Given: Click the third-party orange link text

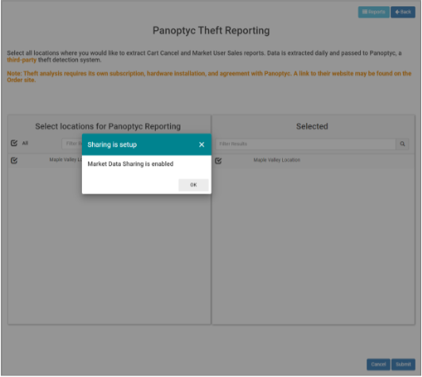Looking at the screenshot, I should point(21,60).
